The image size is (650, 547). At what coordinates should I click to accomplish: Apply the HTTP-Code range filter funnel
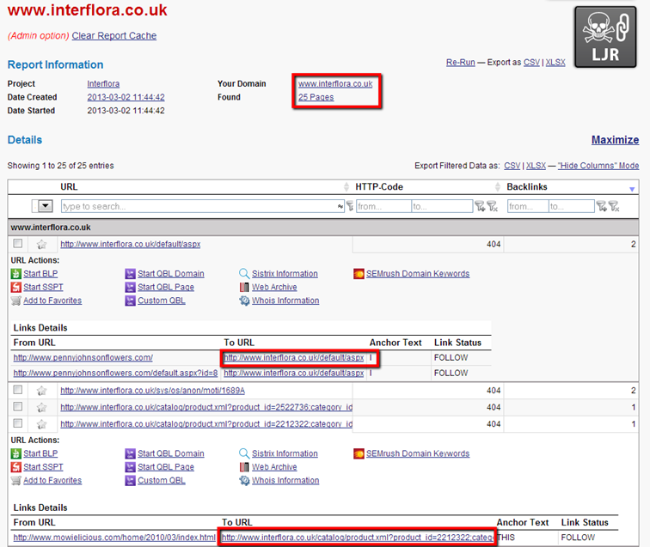pos(480,206)
